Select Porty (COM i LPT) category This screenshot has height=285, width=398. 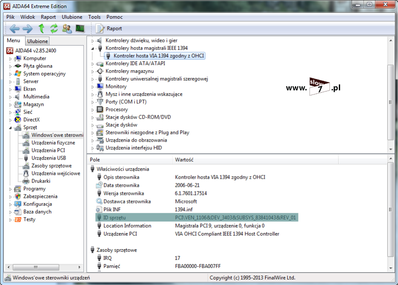pos(126,102)
